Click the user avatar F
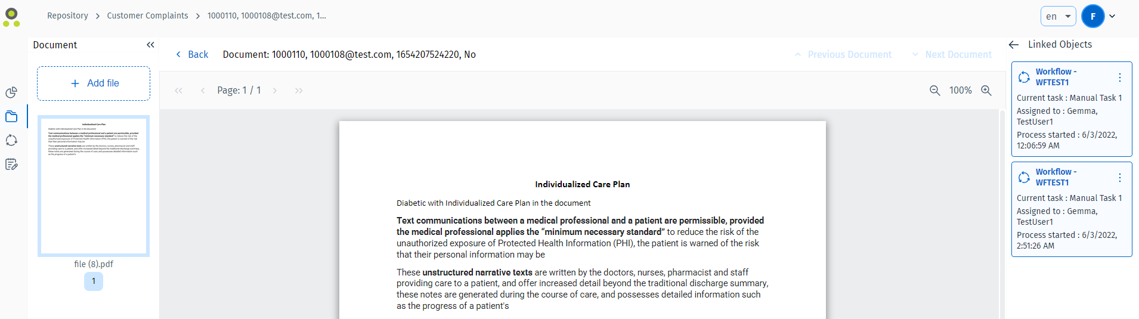Image resolution: width=1139 pixels, height=319 pixels. 1092,16
